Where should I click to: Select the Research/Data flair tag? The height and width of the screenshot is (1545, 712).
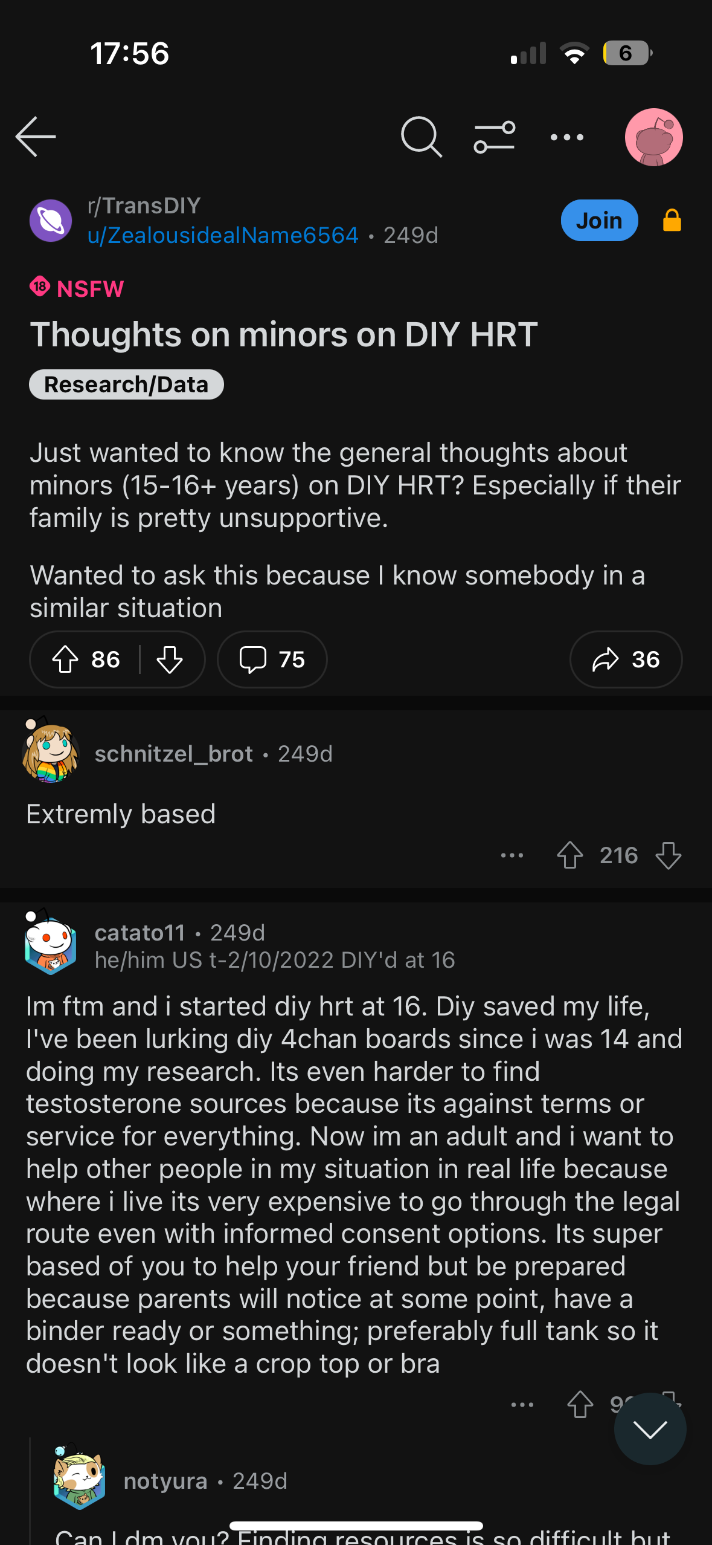[x=126, y=384]
